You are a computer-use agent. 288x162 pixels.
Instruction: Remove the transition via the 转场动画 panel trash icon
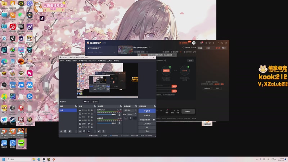[x=130, y=118]
